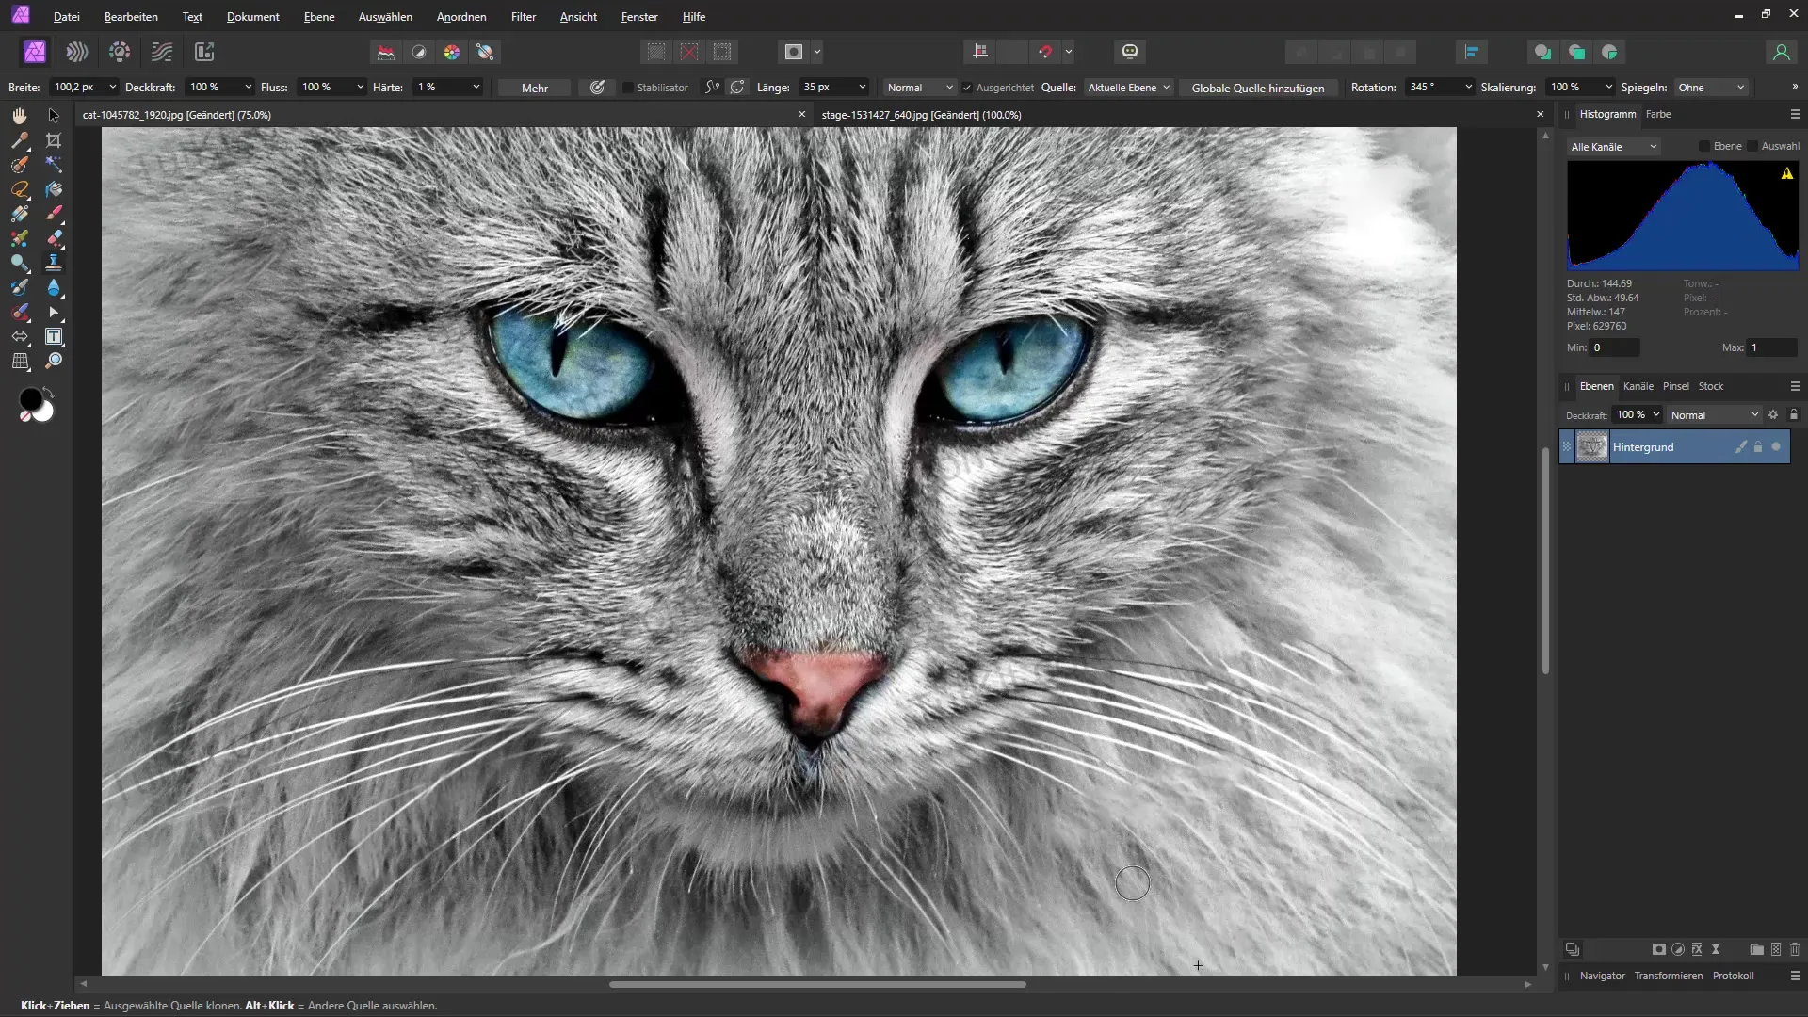Switch to the Tone Mapping Persona
The image size is (1808, 1017).
point(162,52)
